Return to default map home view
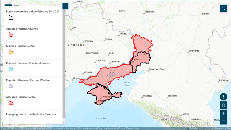 point(223,105)
